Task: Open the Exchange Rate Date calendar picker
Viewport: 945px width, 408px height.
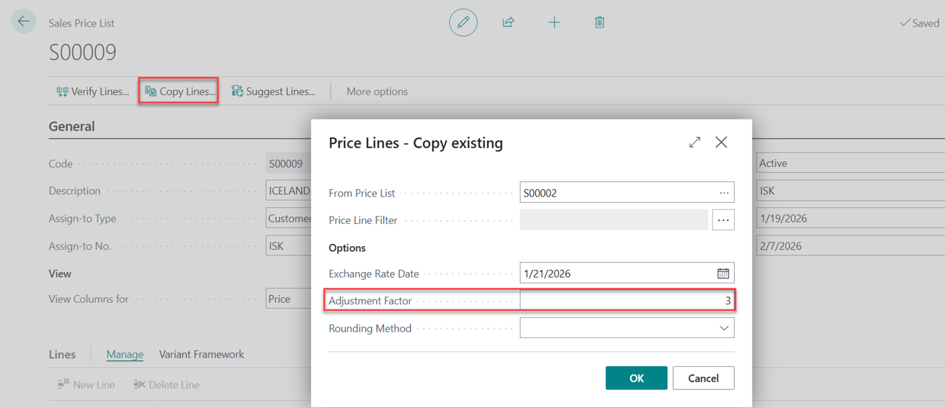Action: 722,273
